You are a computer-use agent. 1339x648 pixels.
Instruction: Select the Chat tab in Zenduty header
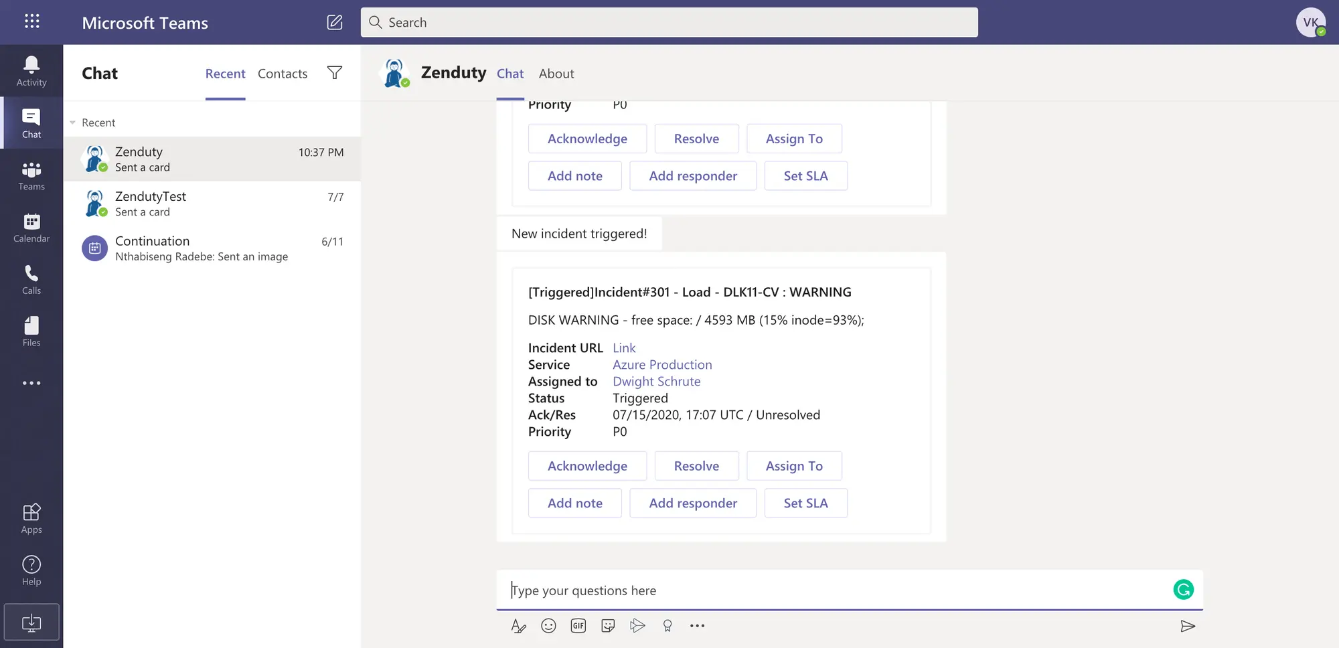click(x=510, y=74)
